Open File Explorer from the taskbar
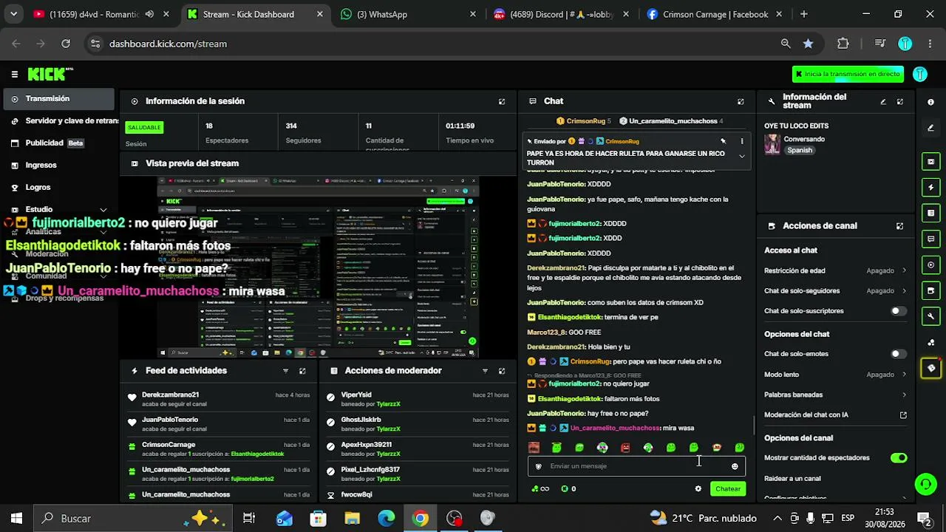 (x=352, y=519)
